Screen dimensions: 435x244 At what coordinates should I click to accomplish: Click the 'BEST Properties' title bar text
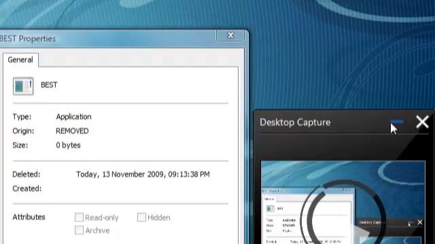pos(28,39)
